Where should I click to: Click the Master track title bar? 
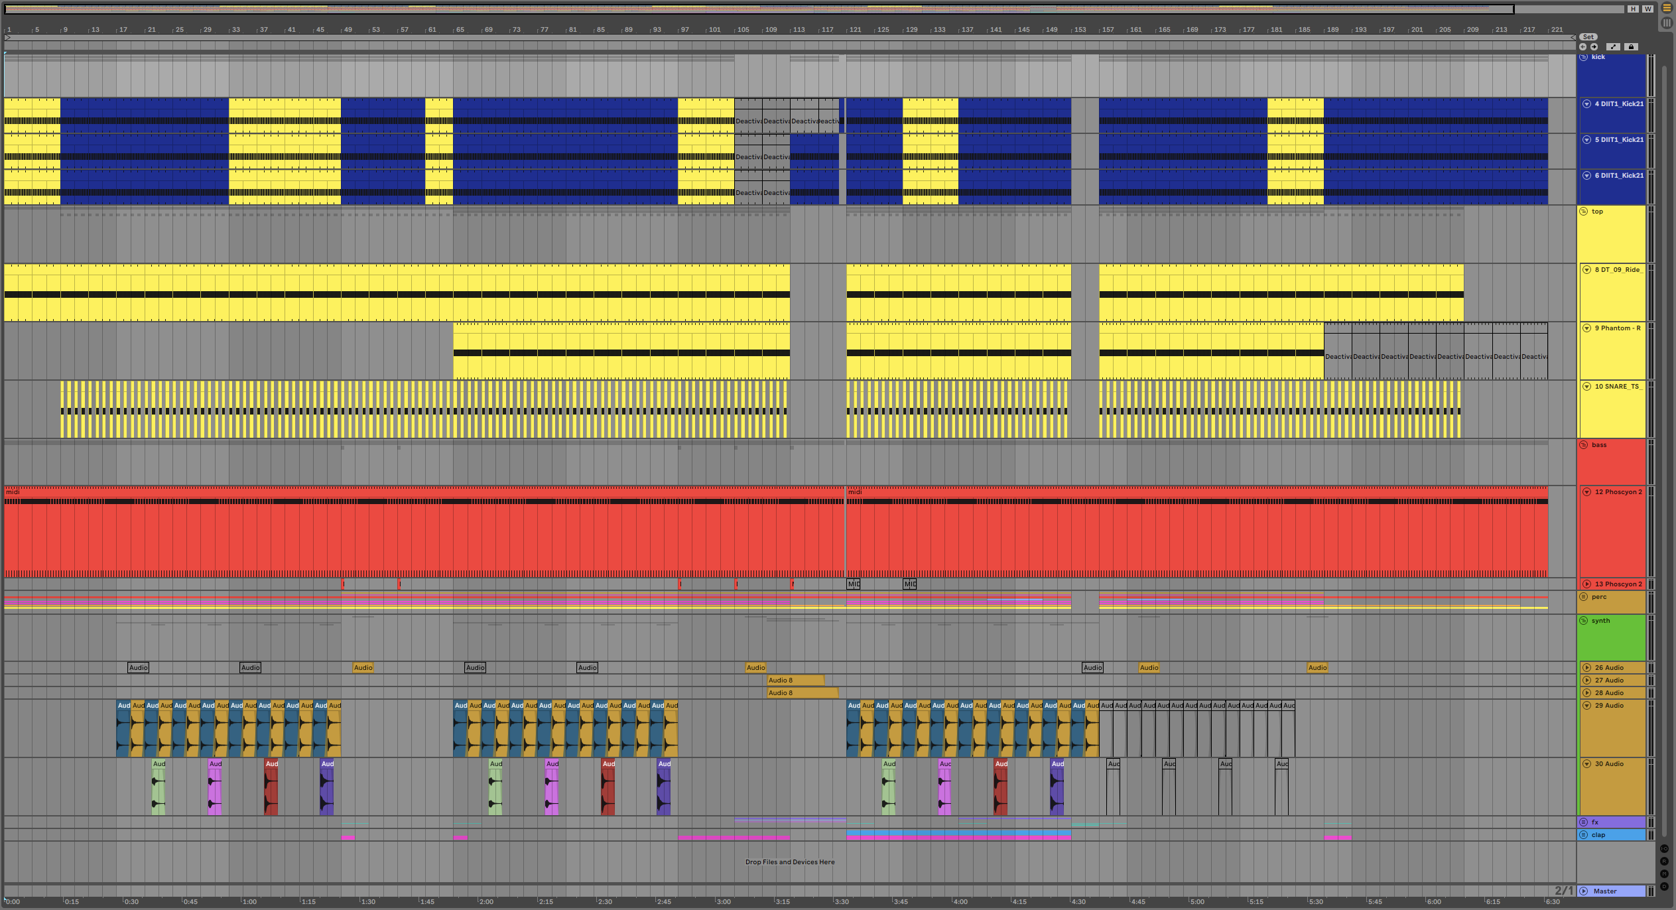click(x=1612, y=891)
